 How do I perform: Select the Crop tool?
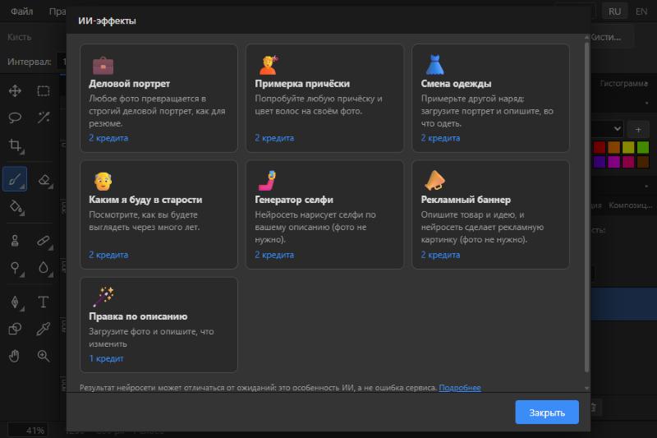pyautogui.click(x=15, y=145)
